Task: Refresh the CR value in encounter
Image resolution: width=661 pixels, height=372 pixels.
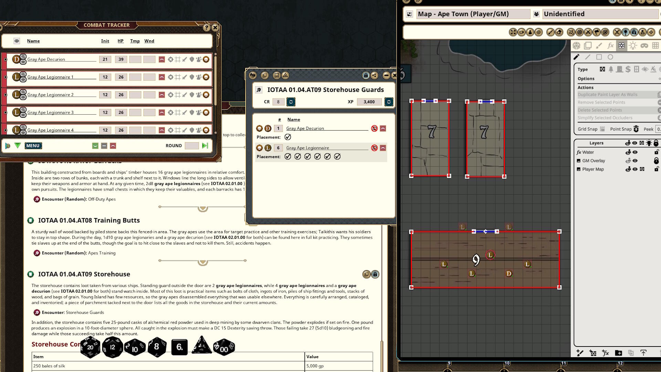Action: click(x=291, y=102)
